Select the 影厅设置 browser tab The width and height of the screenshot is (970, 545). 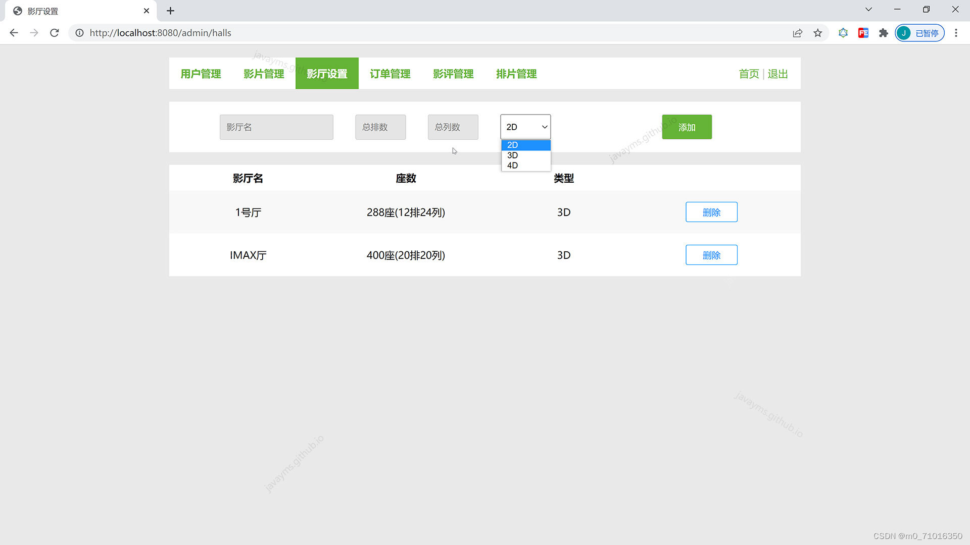pos(81,11)
